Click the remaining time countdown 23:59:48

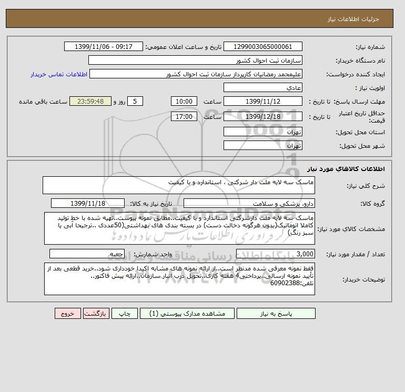tap(90, 102)
